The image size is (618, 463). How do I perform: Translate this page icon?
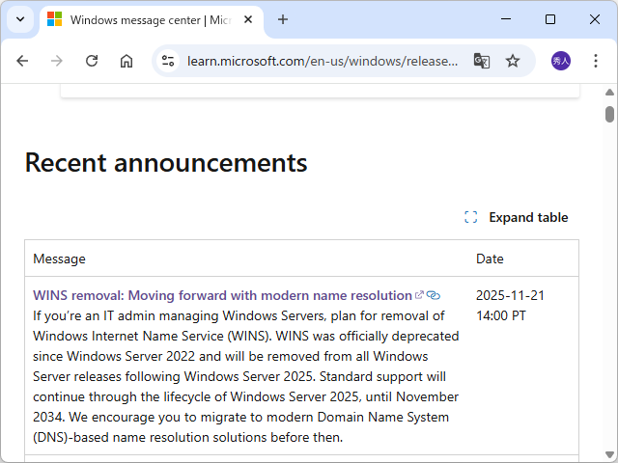[x=481, y=61]
